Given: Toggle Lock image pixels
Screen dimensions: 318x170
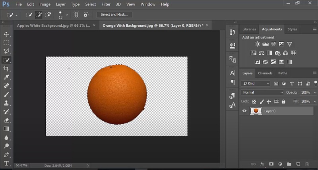Looking at the screenshot, I should point(262,102).
